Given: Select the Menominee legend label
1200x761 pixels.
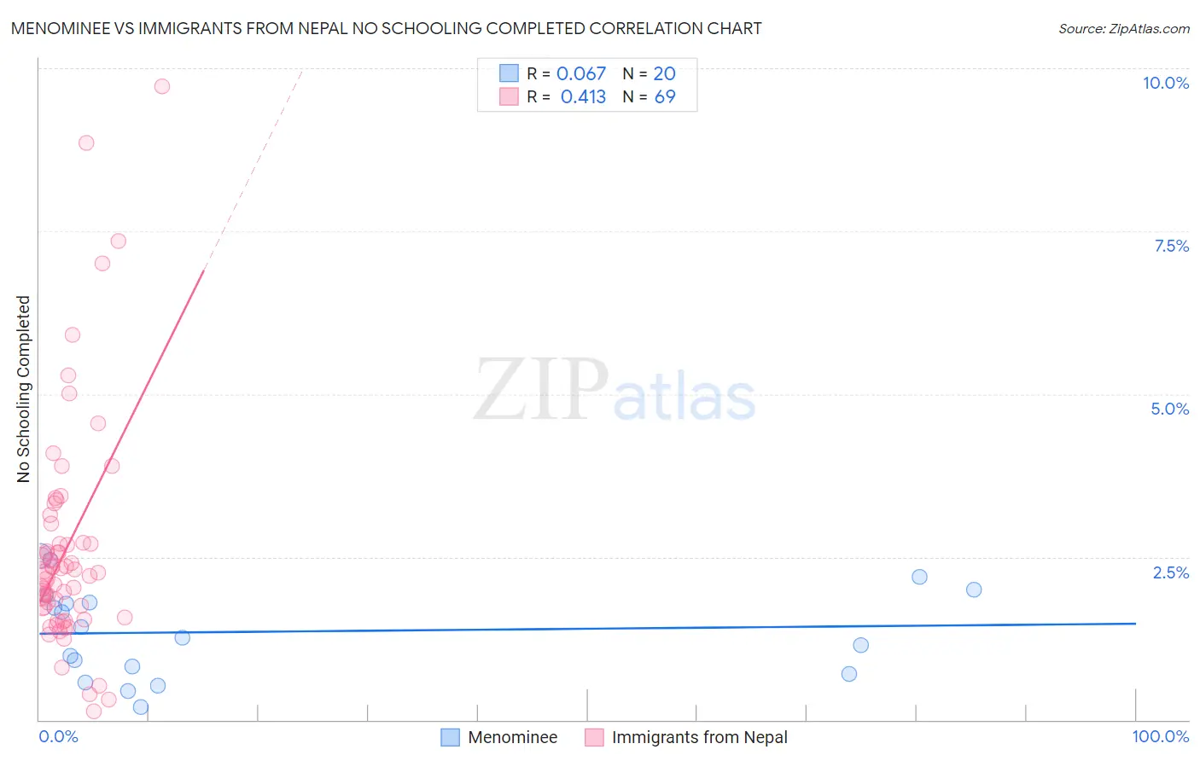Looking at the screenshot, I should click(x=513, y=737).
